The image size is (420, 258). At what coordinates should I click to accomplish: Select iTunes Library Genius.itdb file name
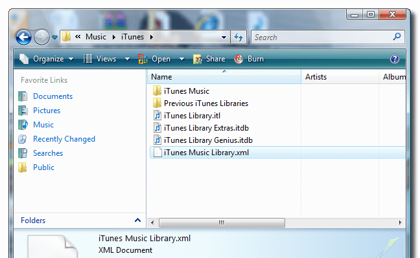click(208, 140)
